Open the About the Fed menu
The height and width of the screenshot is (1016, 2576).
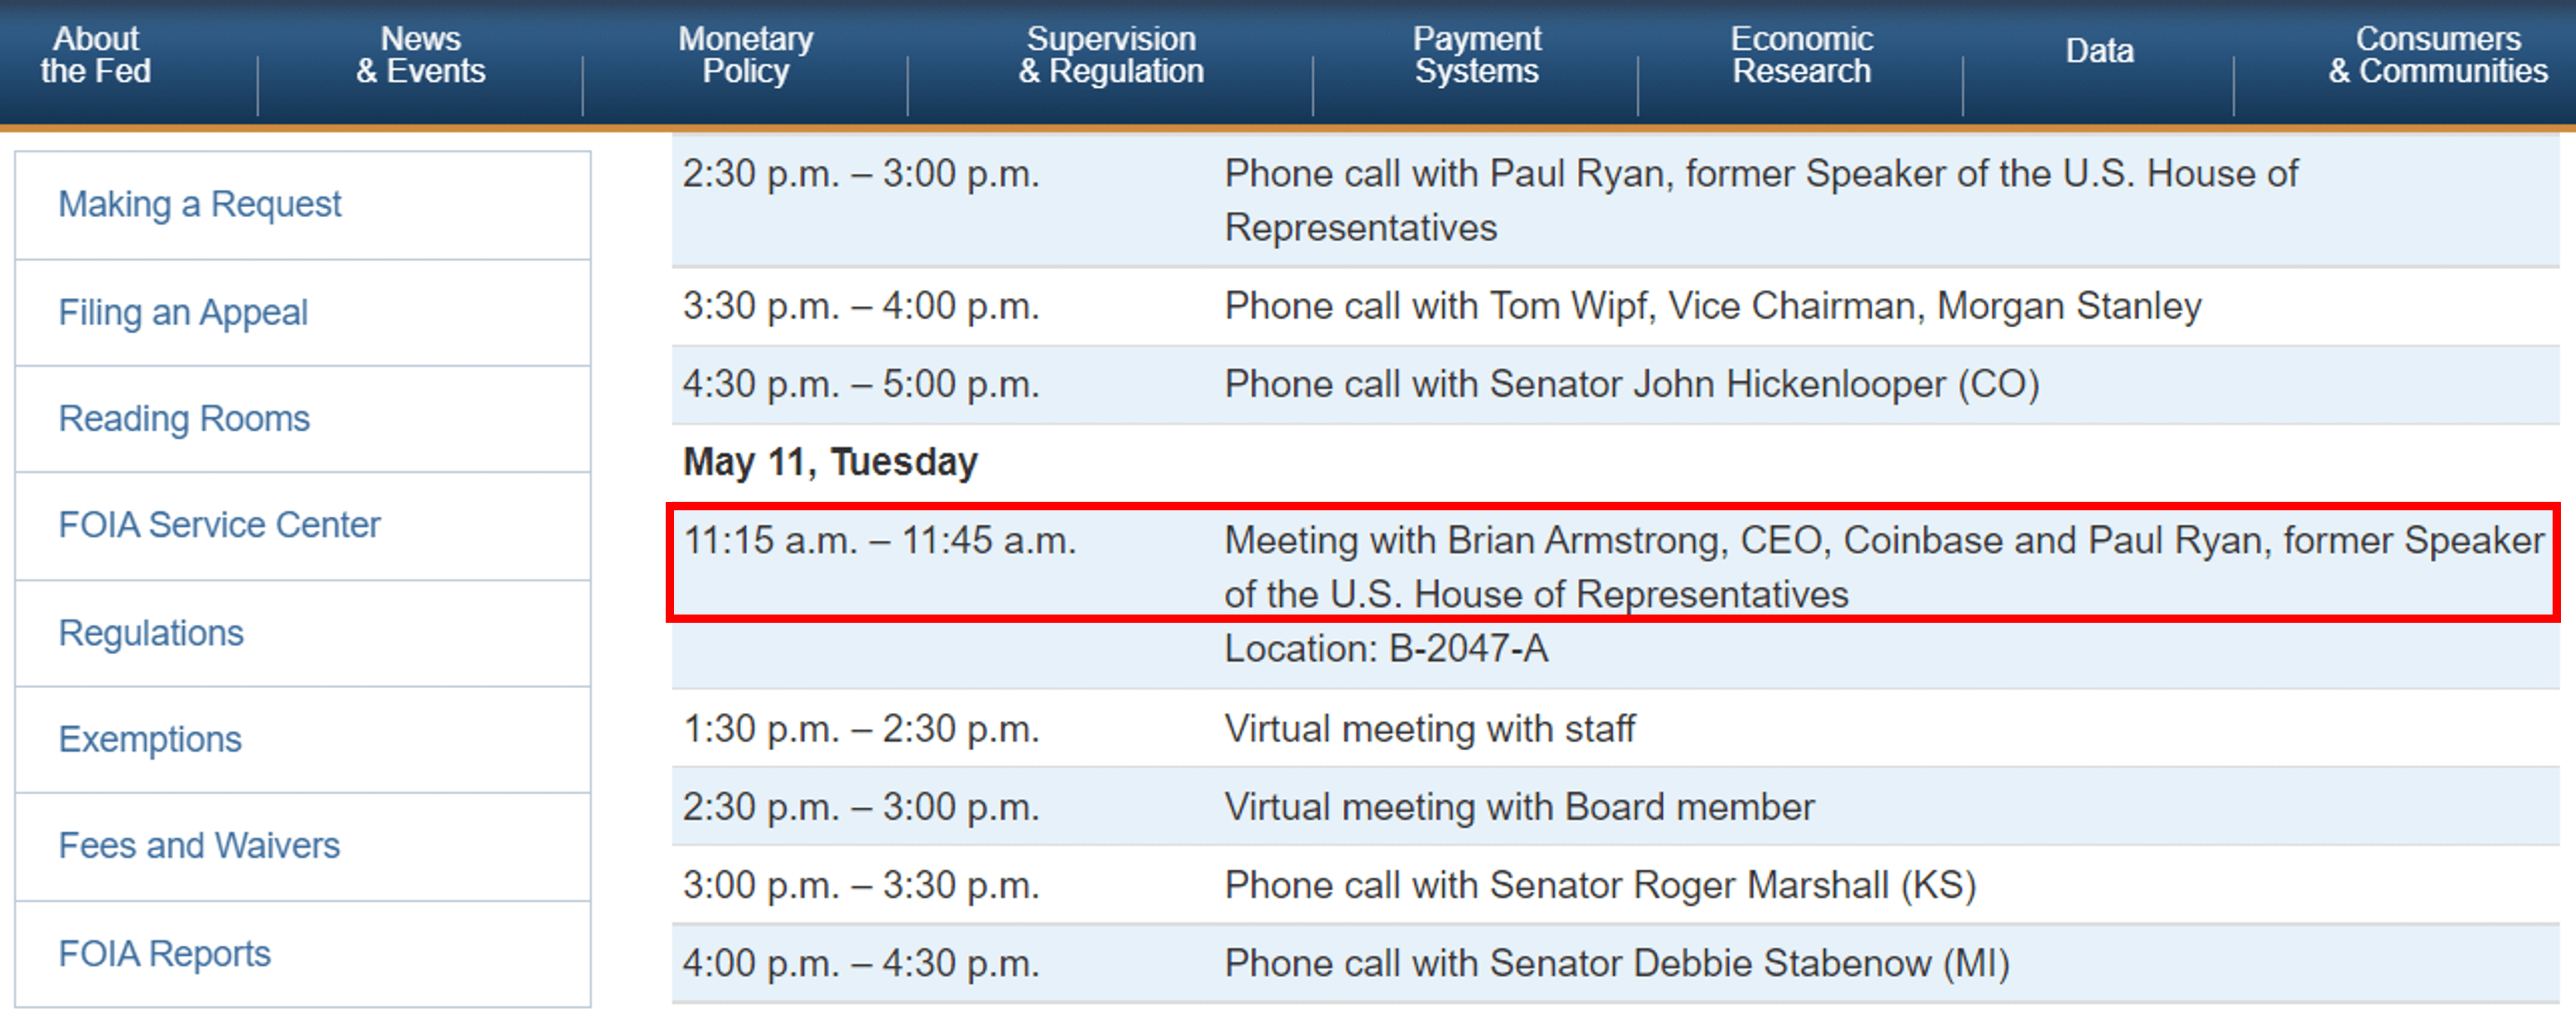pyautogui.click(x=96, y=55)
